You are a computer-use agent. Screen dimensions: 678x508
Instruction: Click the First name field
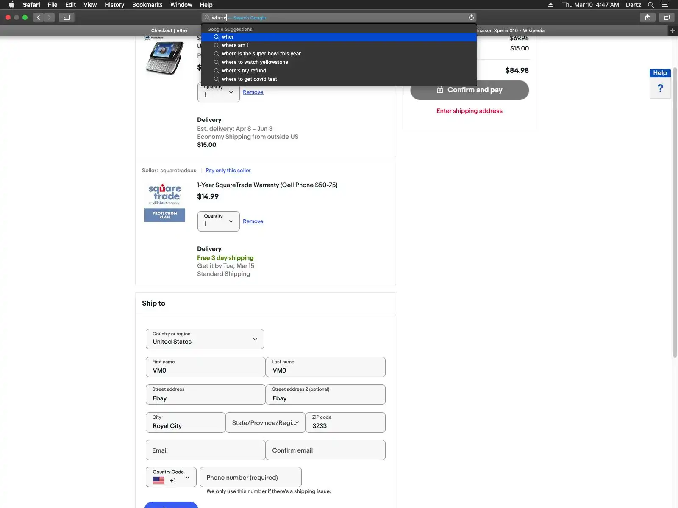[x=206, y=367]
